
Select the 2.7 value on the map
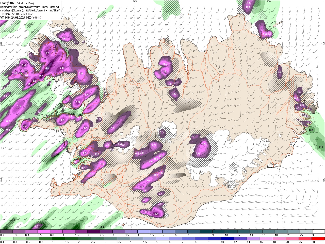coord(41,76)
